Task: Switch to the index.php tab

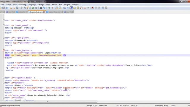Action: coord(22,12)
